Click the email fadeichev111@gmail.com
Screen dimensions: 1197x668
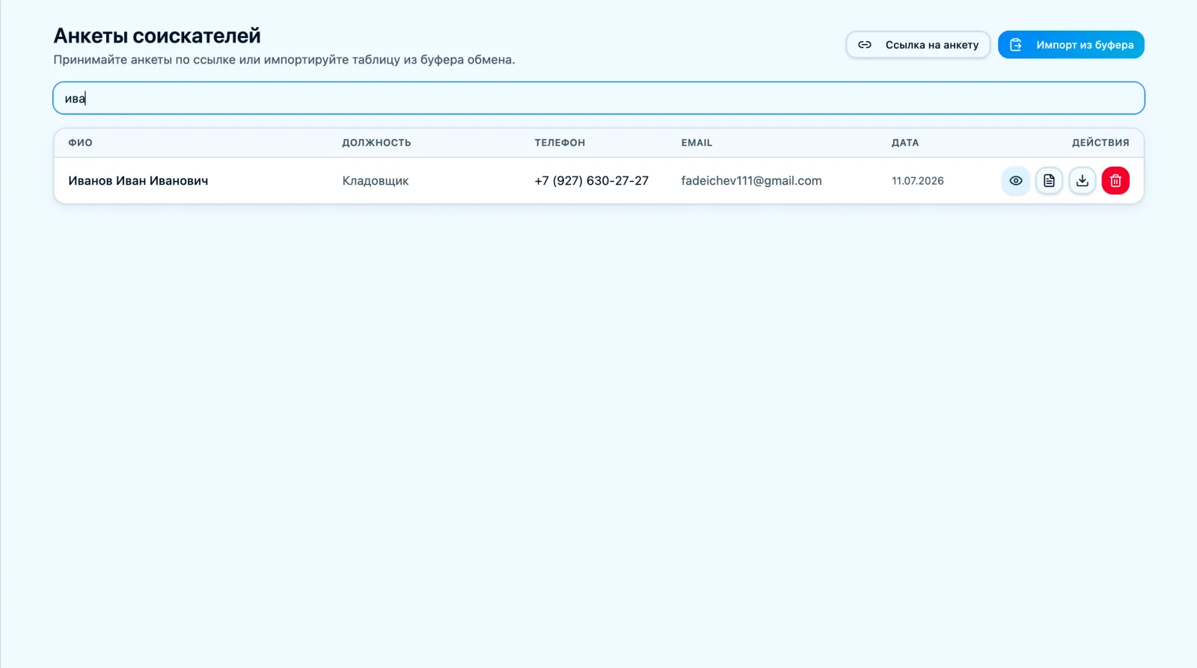(x=751, y=181)
